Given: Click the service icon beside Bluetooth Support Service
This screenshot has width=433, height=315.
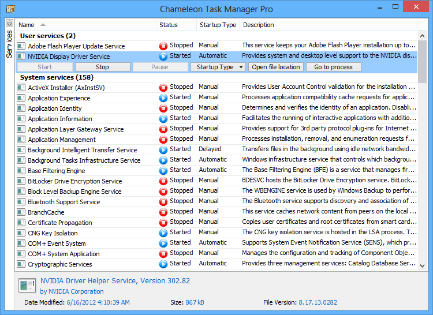Looking at the screenshot, I should [x=21, y=202].
